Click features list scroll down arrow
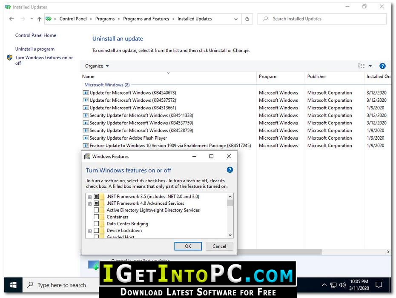The width and height of the screenshot is (396, 298). [x=230, y=235]
